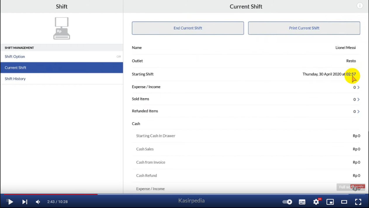The image size is (369, 208).
Task: Skip to the next video
Action: [25, 202]
